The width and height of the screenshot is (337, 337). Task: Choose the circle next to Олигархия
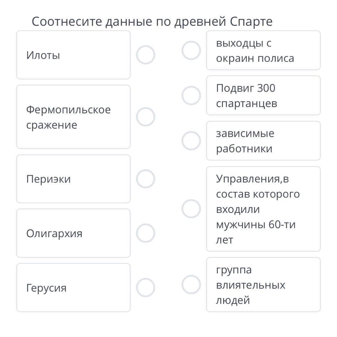pos(146,233)
